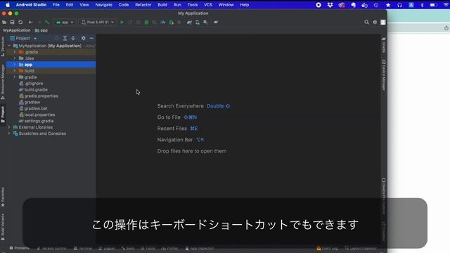Click the Dropbox menu bar icon

tap(330, 5)
